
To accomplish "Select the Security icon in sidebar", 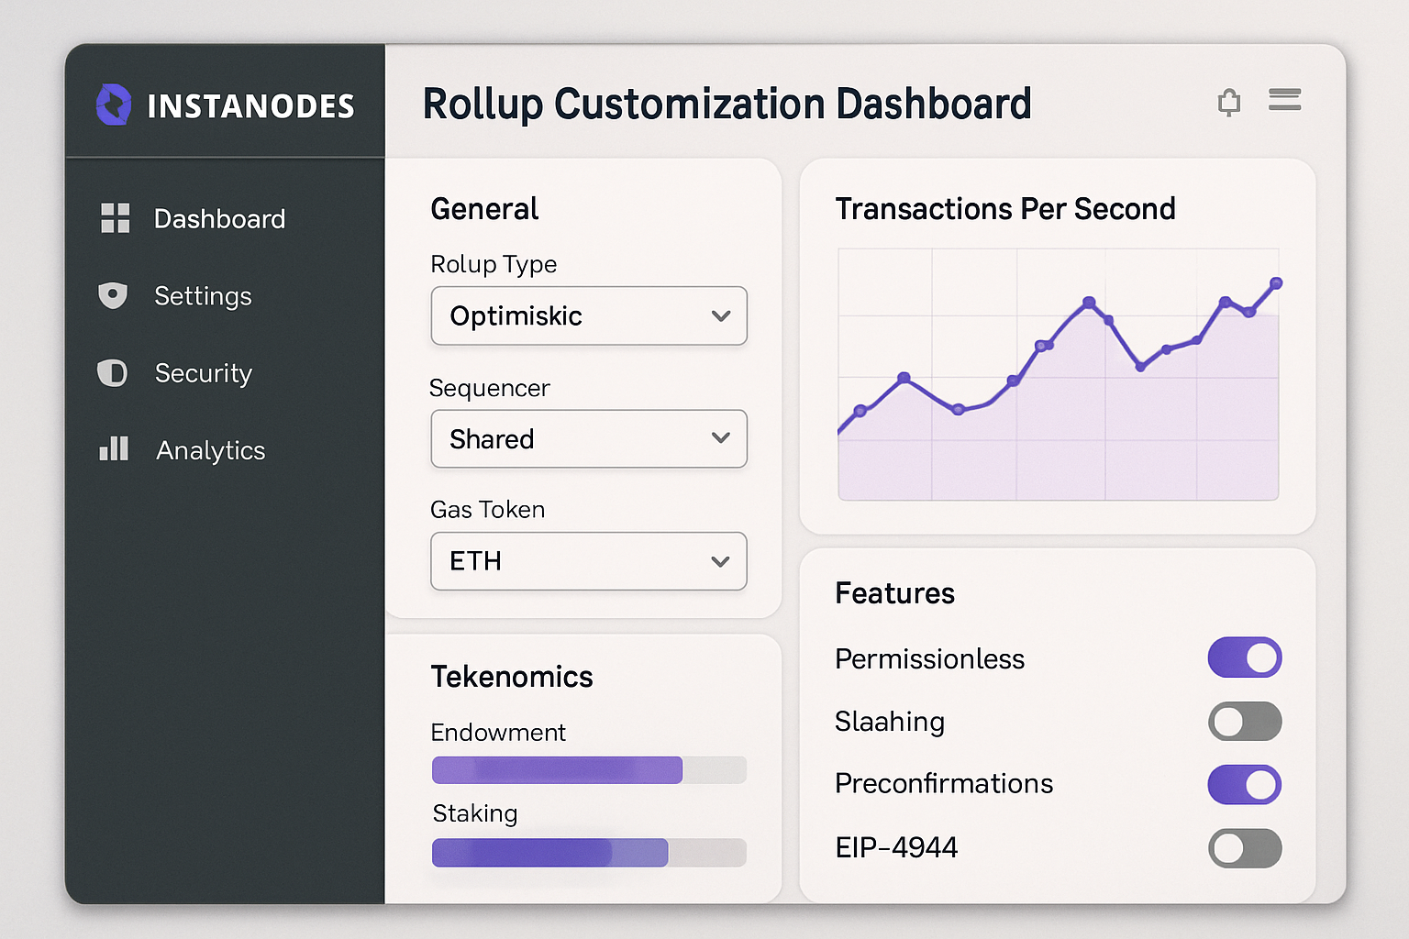I will click(112, 373).
